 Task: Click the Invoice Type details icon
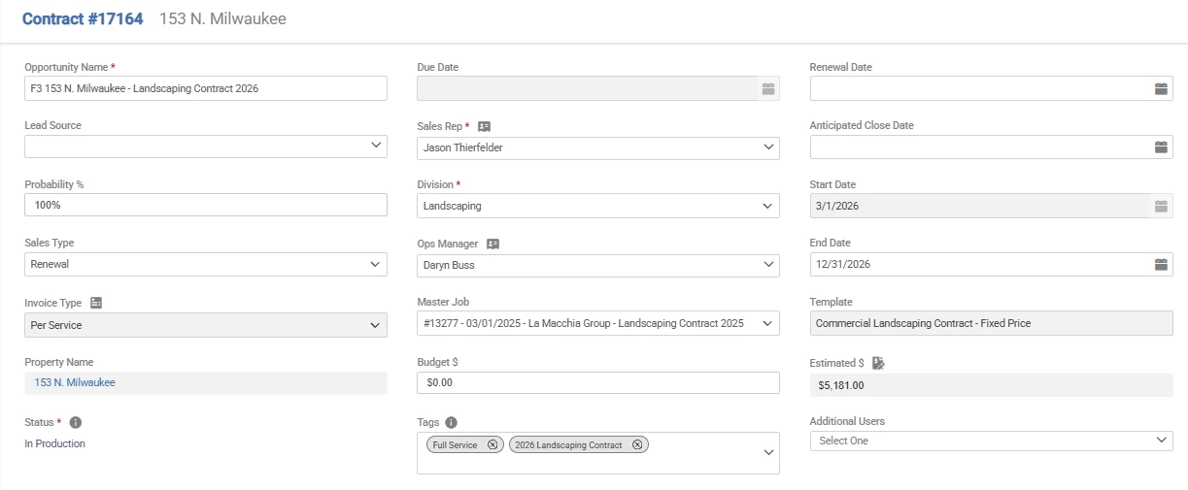[96, 303]
